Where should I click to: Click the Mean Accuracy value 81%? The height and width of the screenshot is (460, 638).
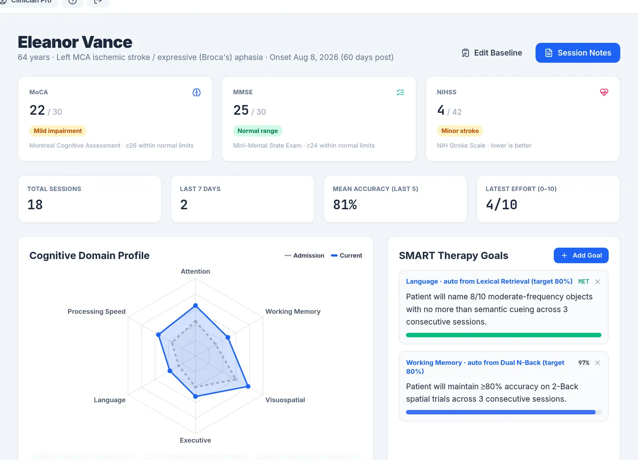coord(345,205)
